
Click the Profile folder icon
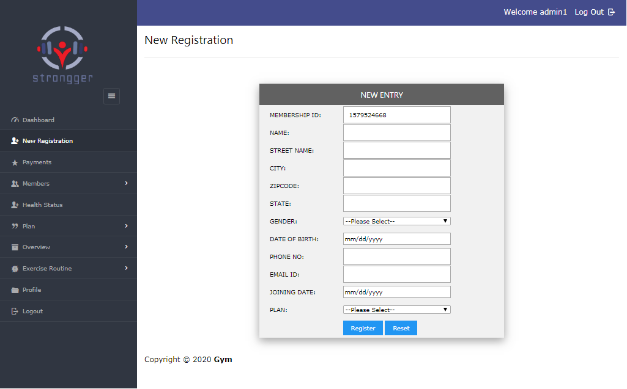point(15,290)
